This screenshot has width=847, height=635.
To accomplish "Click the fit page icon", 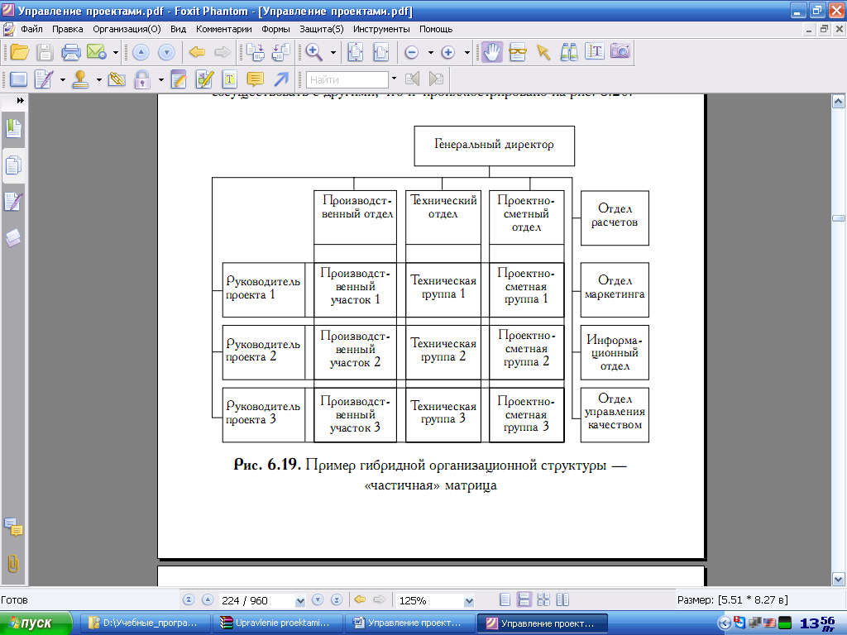I will [x=356, y=52].
